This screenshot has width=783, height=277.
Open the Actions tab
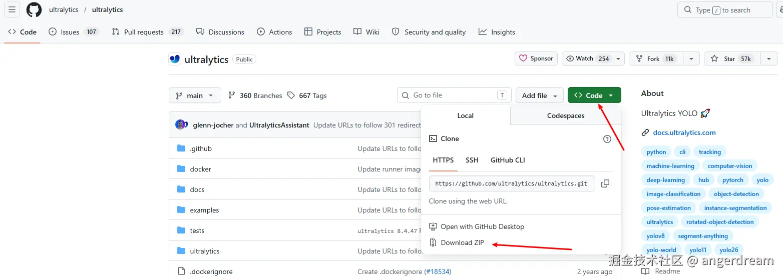click(x=274, y=32)
